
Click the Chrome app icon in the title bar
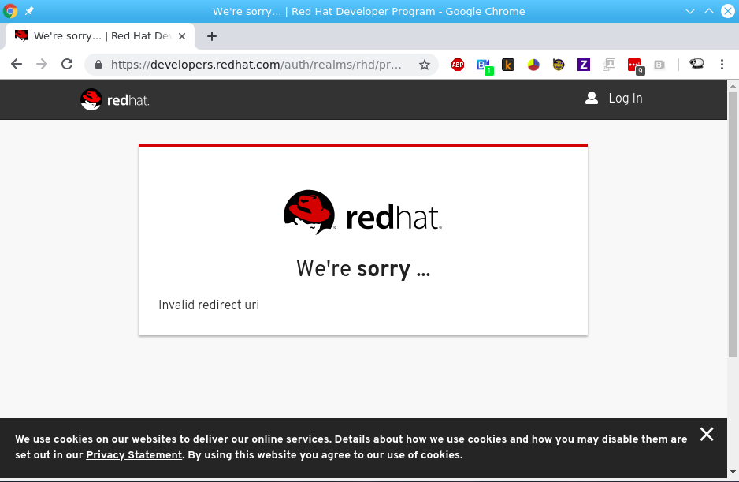click(10, 11)
